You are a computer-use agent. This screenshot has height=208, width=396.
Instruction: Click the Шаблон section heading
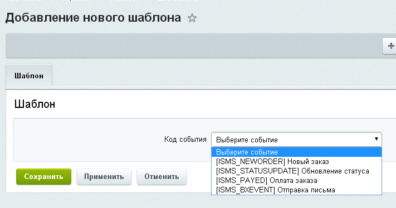[35, 104]
